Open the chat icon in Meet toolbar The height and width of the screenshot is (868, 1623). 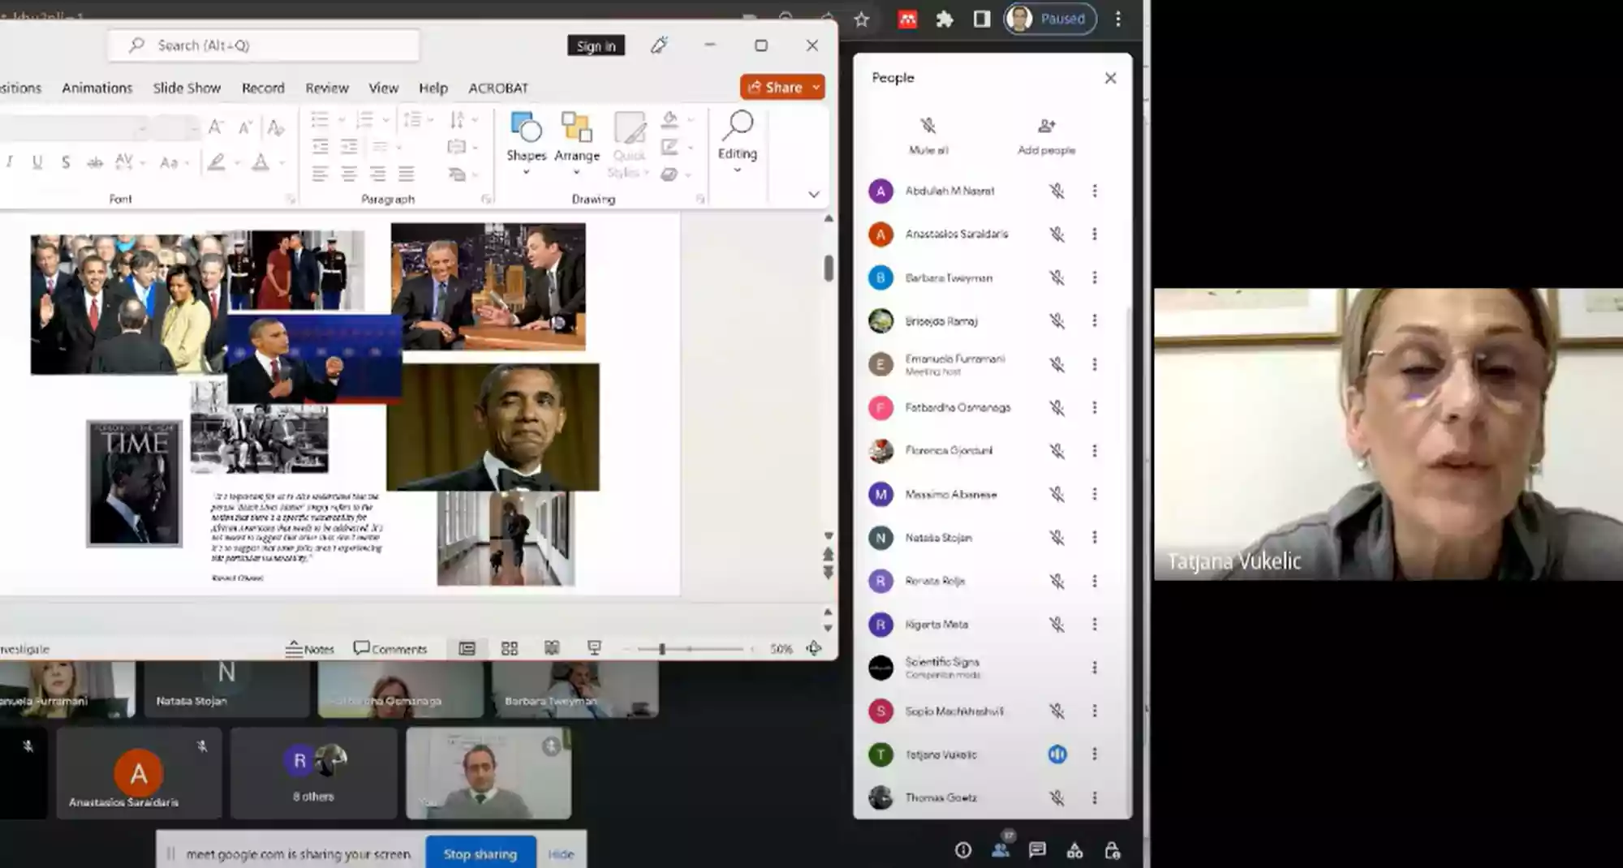point(1037,850)
